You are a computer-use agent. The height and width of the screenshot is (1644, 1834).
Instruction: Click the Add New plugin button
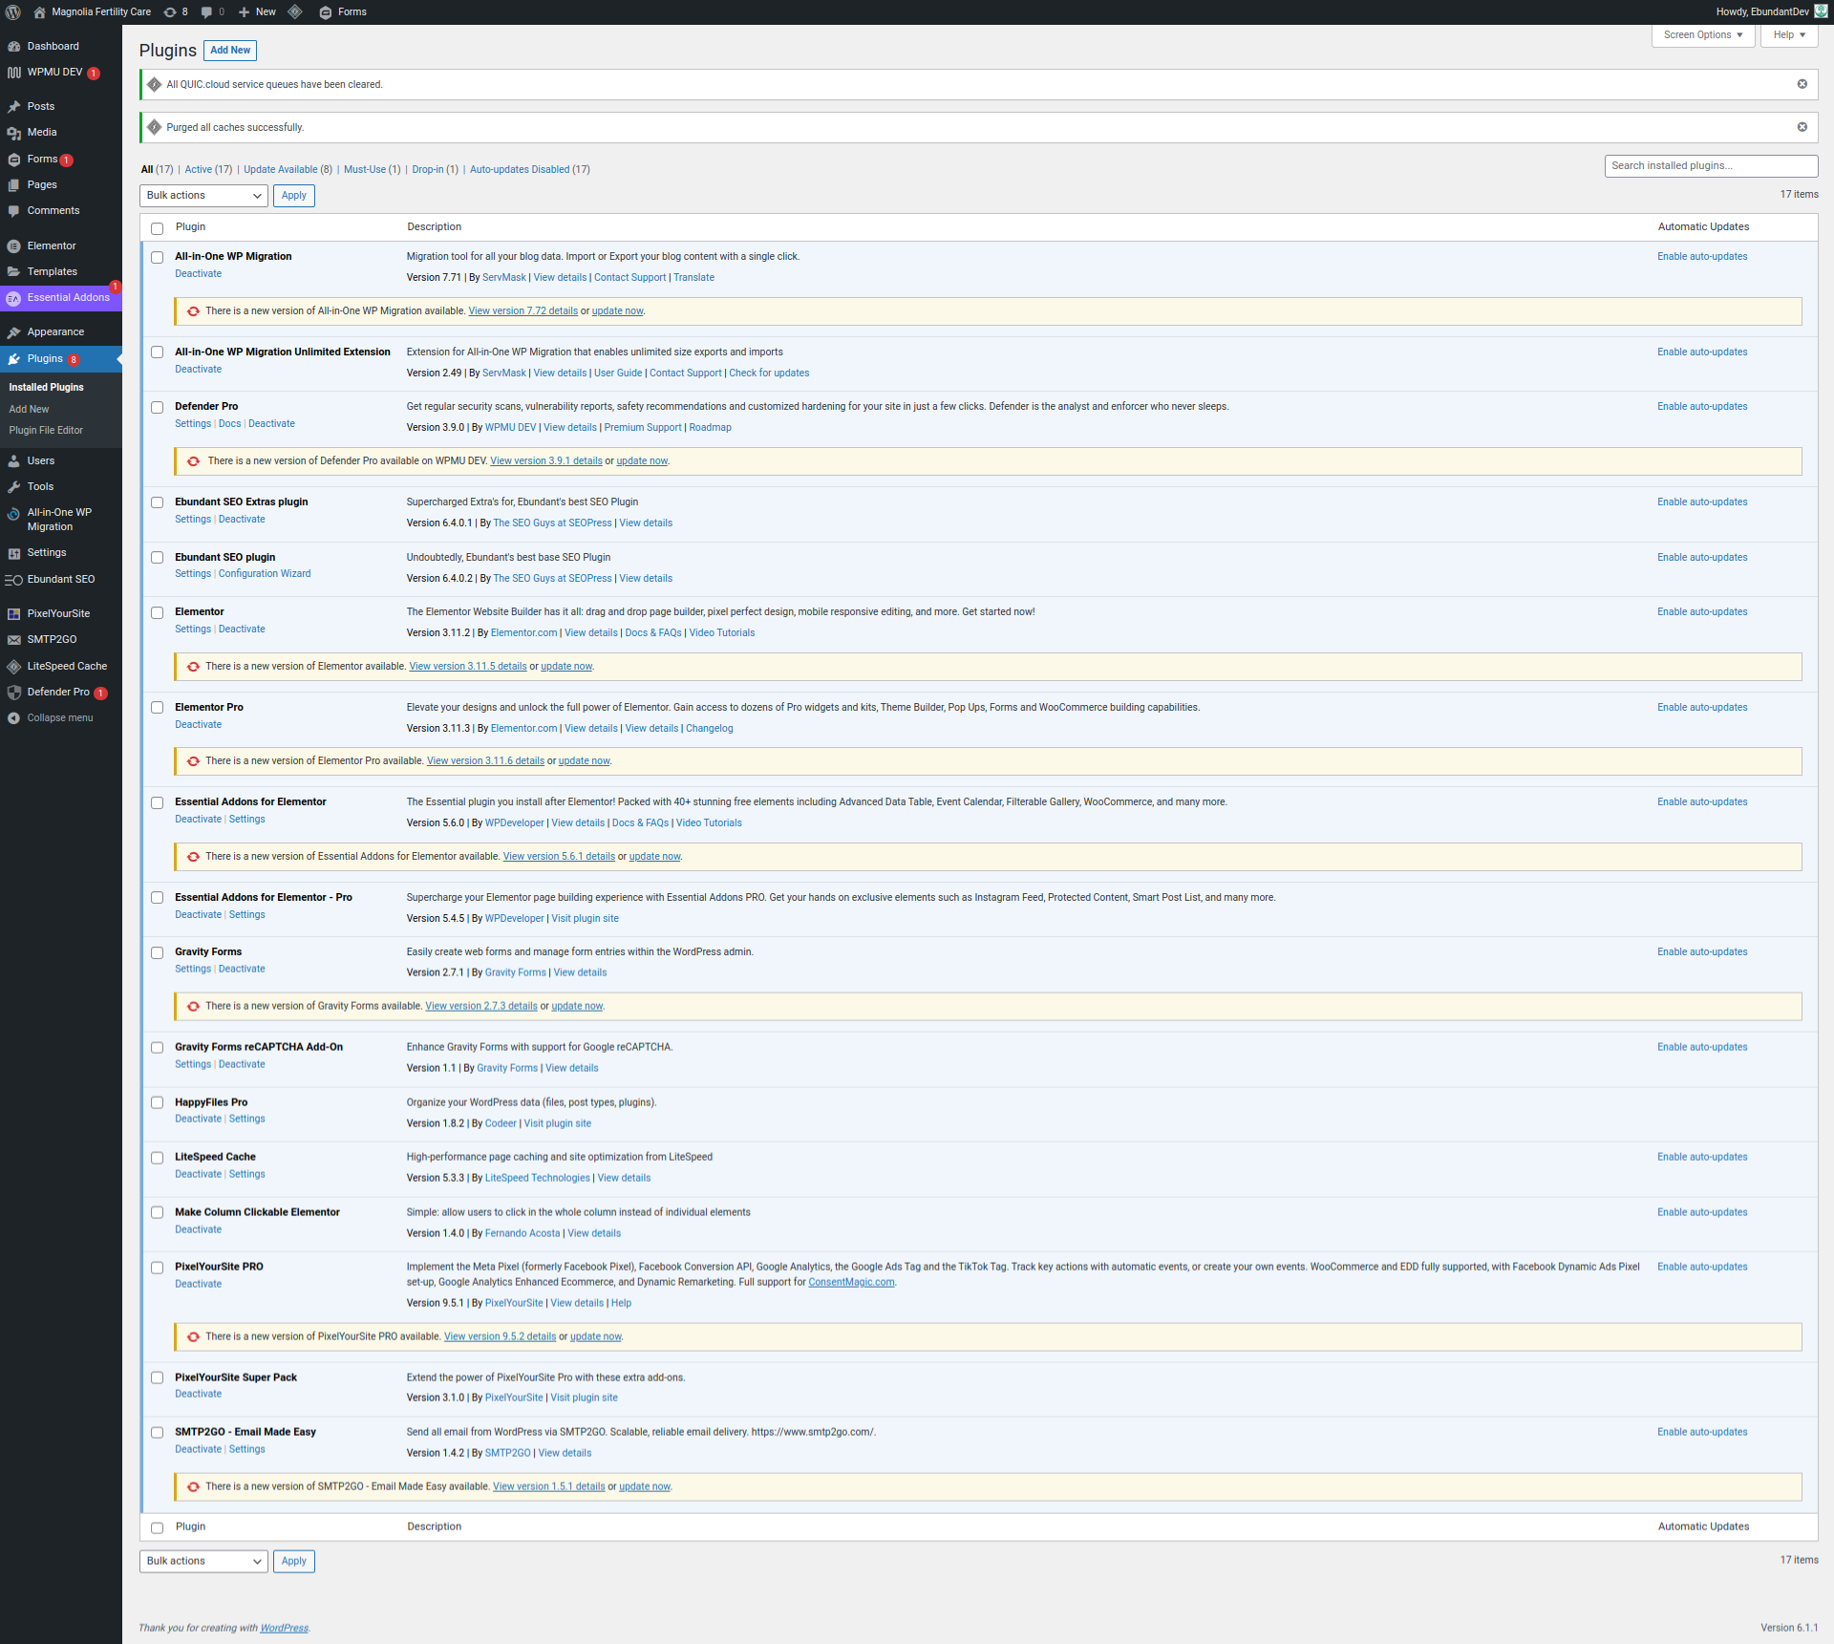[x=230, y=51]
